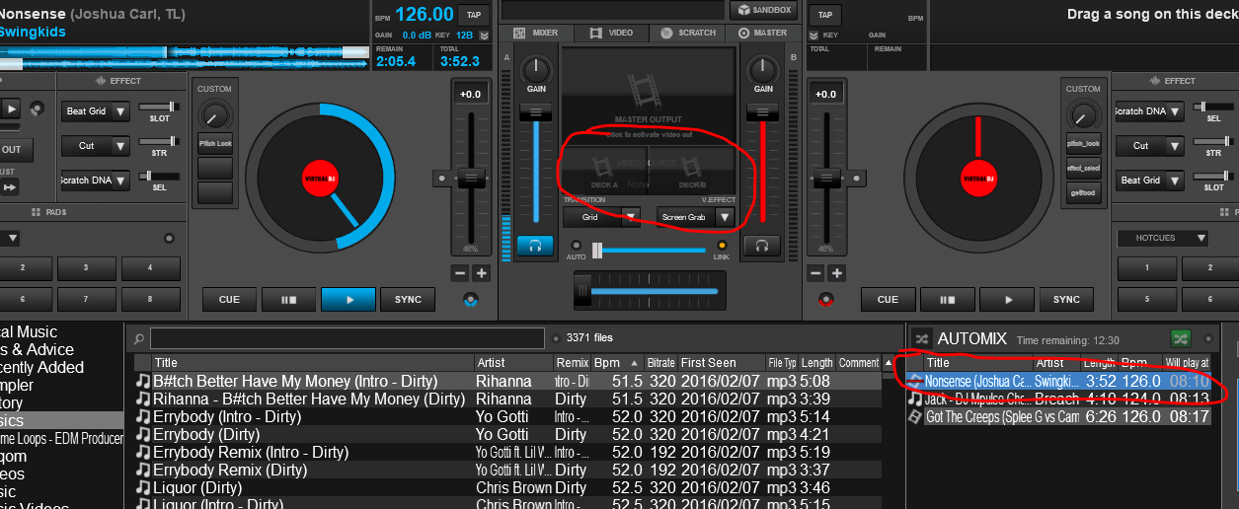The width and height of the screenshot is (1239, 509).
Task: Open left deck Cut effect dropdown
Action: tap(95, 146)
